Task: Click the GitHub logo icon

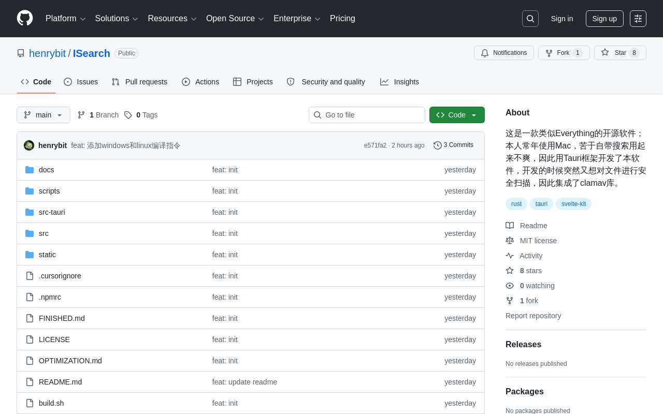Action: [25, 18]
